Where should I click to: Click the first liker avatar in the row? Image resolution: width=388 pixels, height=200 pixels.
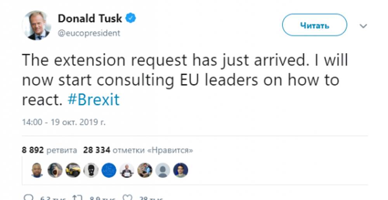(37, 170)
